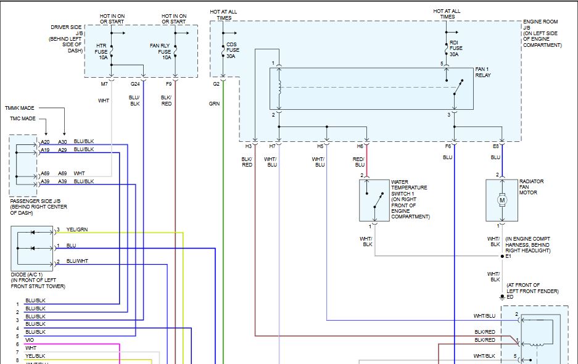
Task: Click the lower diode symbol in Diode A/C 1
Action: pos(33,249)
